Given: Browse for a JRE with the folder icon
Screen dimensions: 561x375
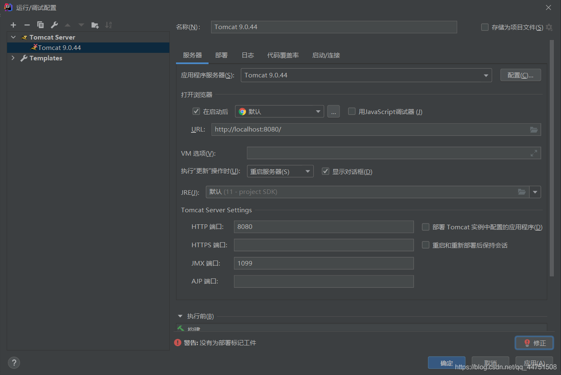Looking at the screenshot, I should point(522,192).
